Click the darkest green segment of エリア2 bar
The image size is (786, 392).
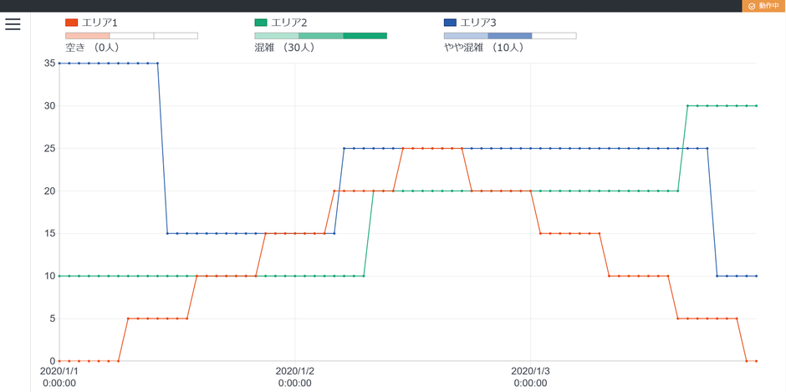pyautogui.click(x=365, y=36)
